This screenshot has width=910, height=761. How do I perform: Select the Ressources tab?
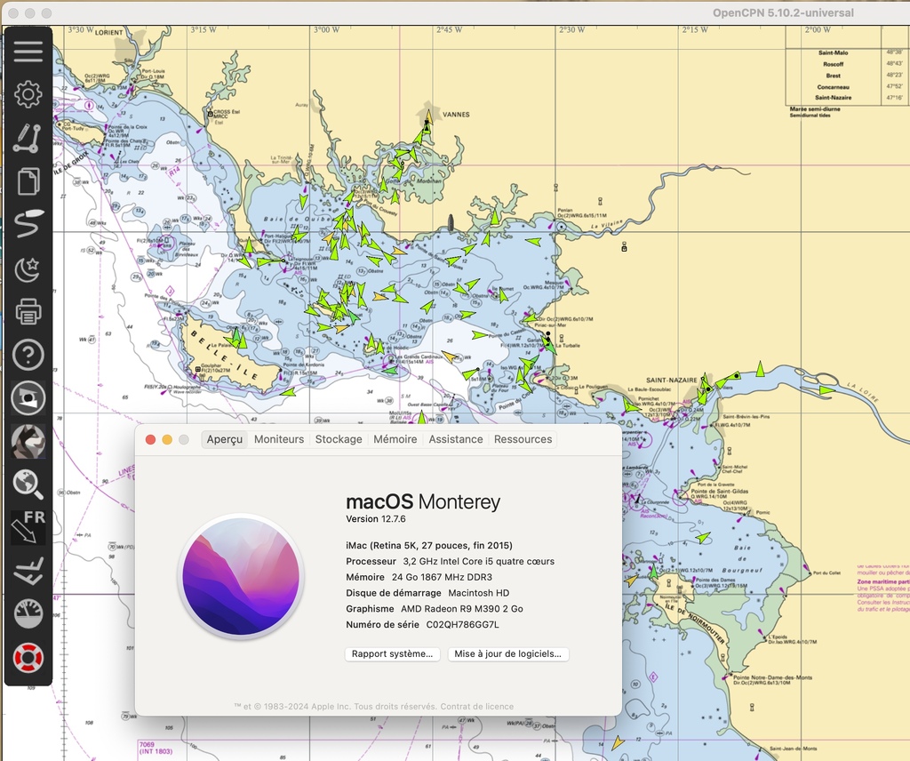pos(523,439)
